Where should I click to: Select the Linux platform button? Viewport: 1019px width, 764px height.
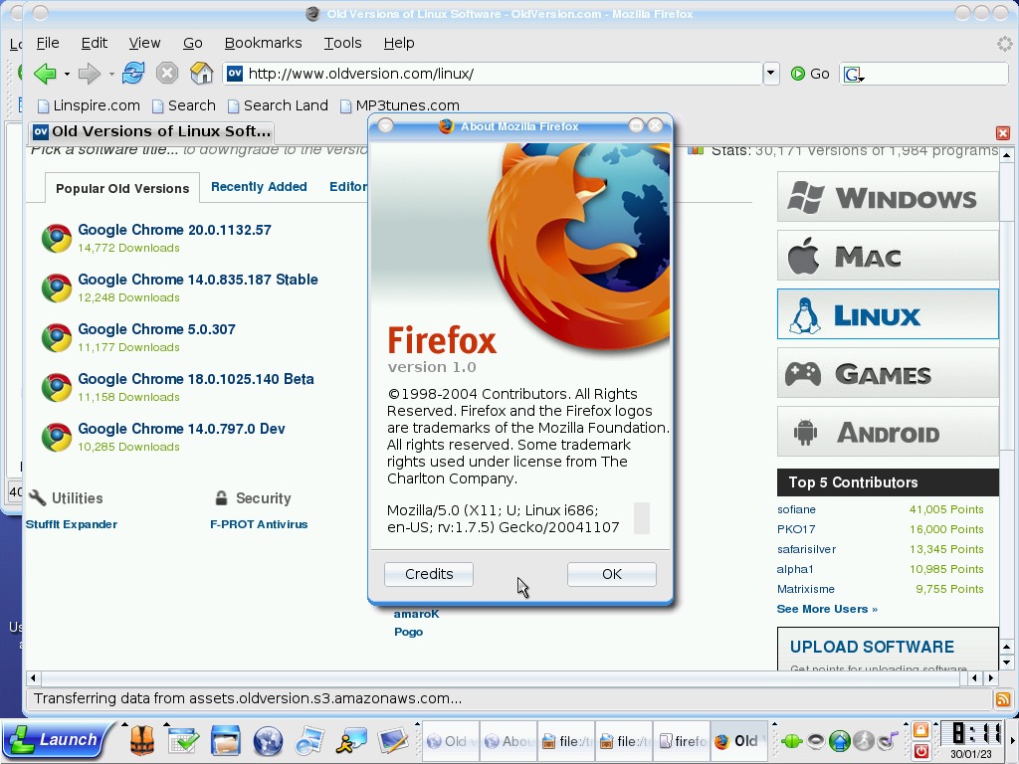[x=887, y=315]
